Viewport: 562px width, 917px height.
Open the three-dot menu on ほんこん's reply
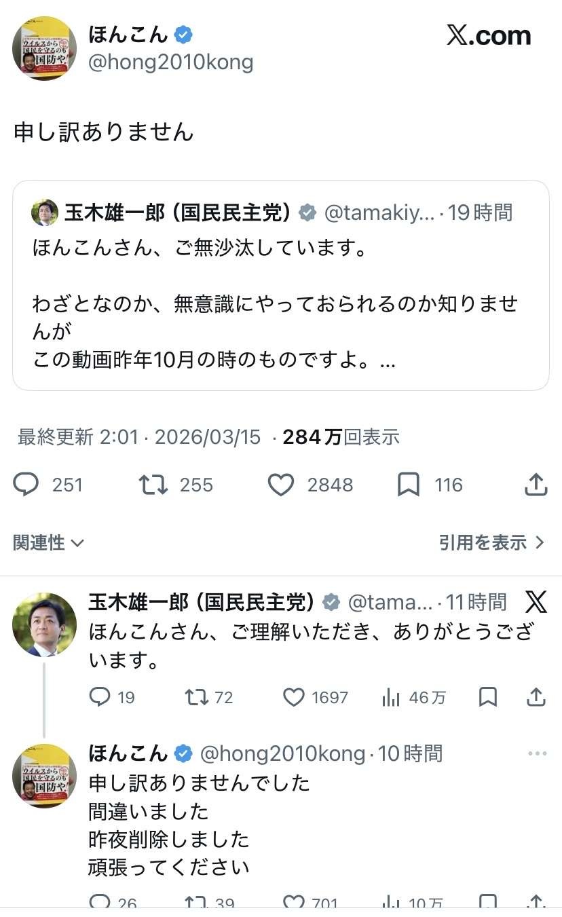click(x=537, y=753)
